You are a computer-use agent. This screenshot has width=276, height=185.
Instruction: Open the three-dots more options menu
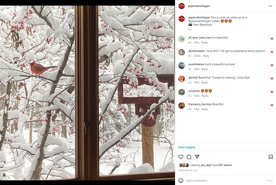point(270,6)
